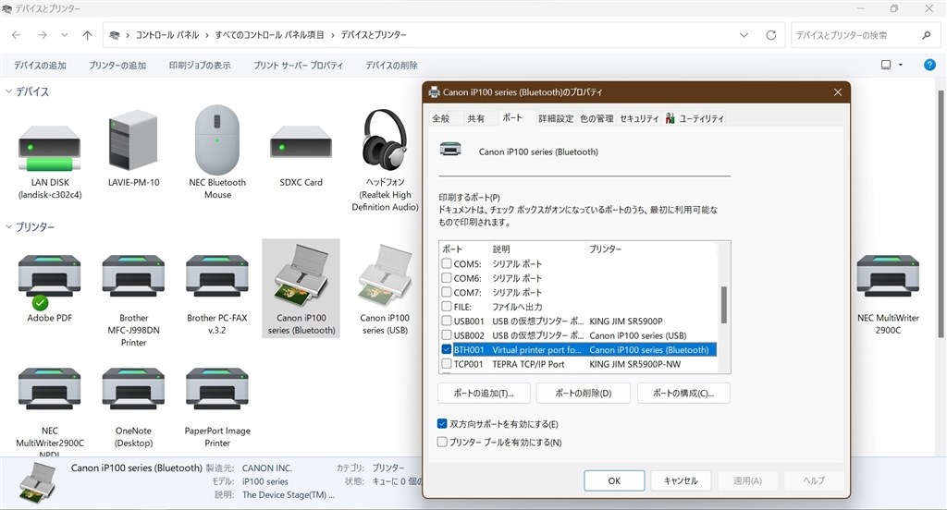Select the headphones Realtek audio device
The image size is (947, 510).
[x=385, y=140]
